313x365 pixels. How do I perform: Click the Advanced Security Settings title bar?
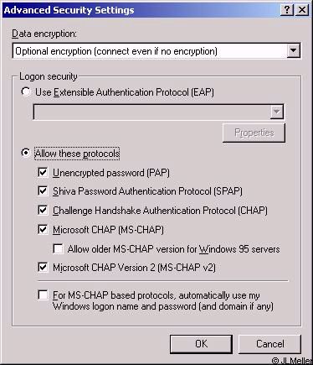[x=141, y=10]
